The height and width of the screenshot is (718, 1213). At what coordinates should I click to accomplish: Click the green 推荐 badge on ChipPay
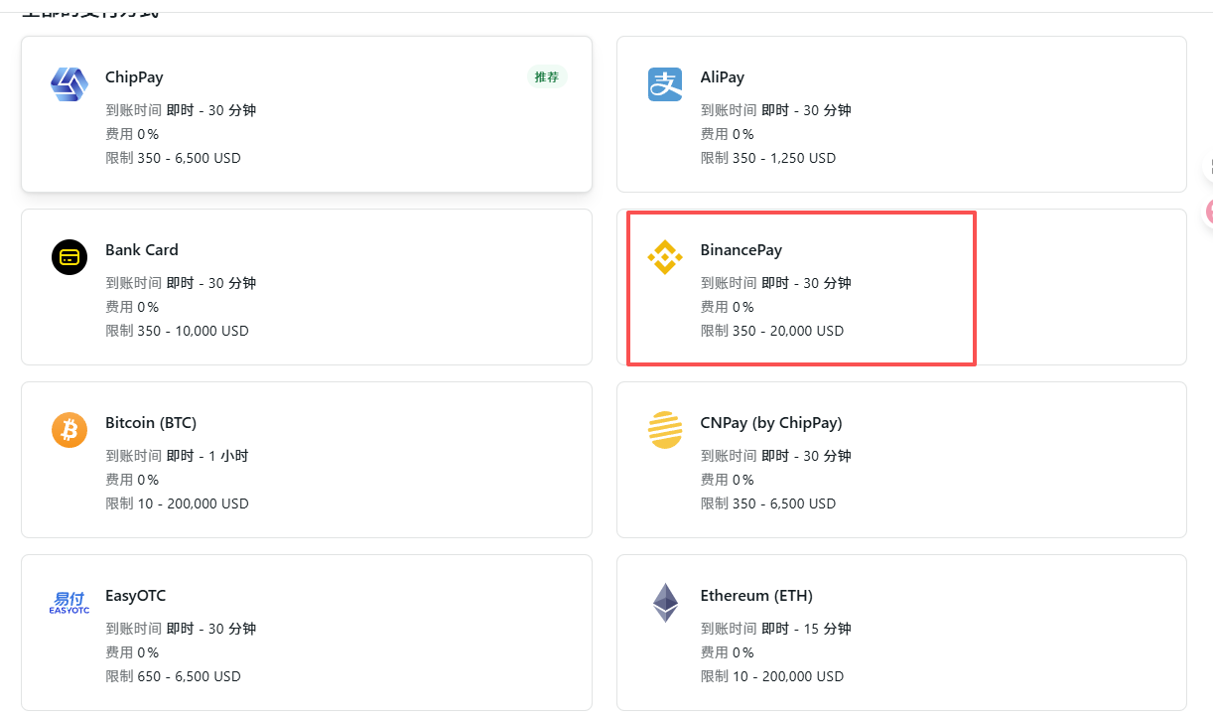coord(547,77)
